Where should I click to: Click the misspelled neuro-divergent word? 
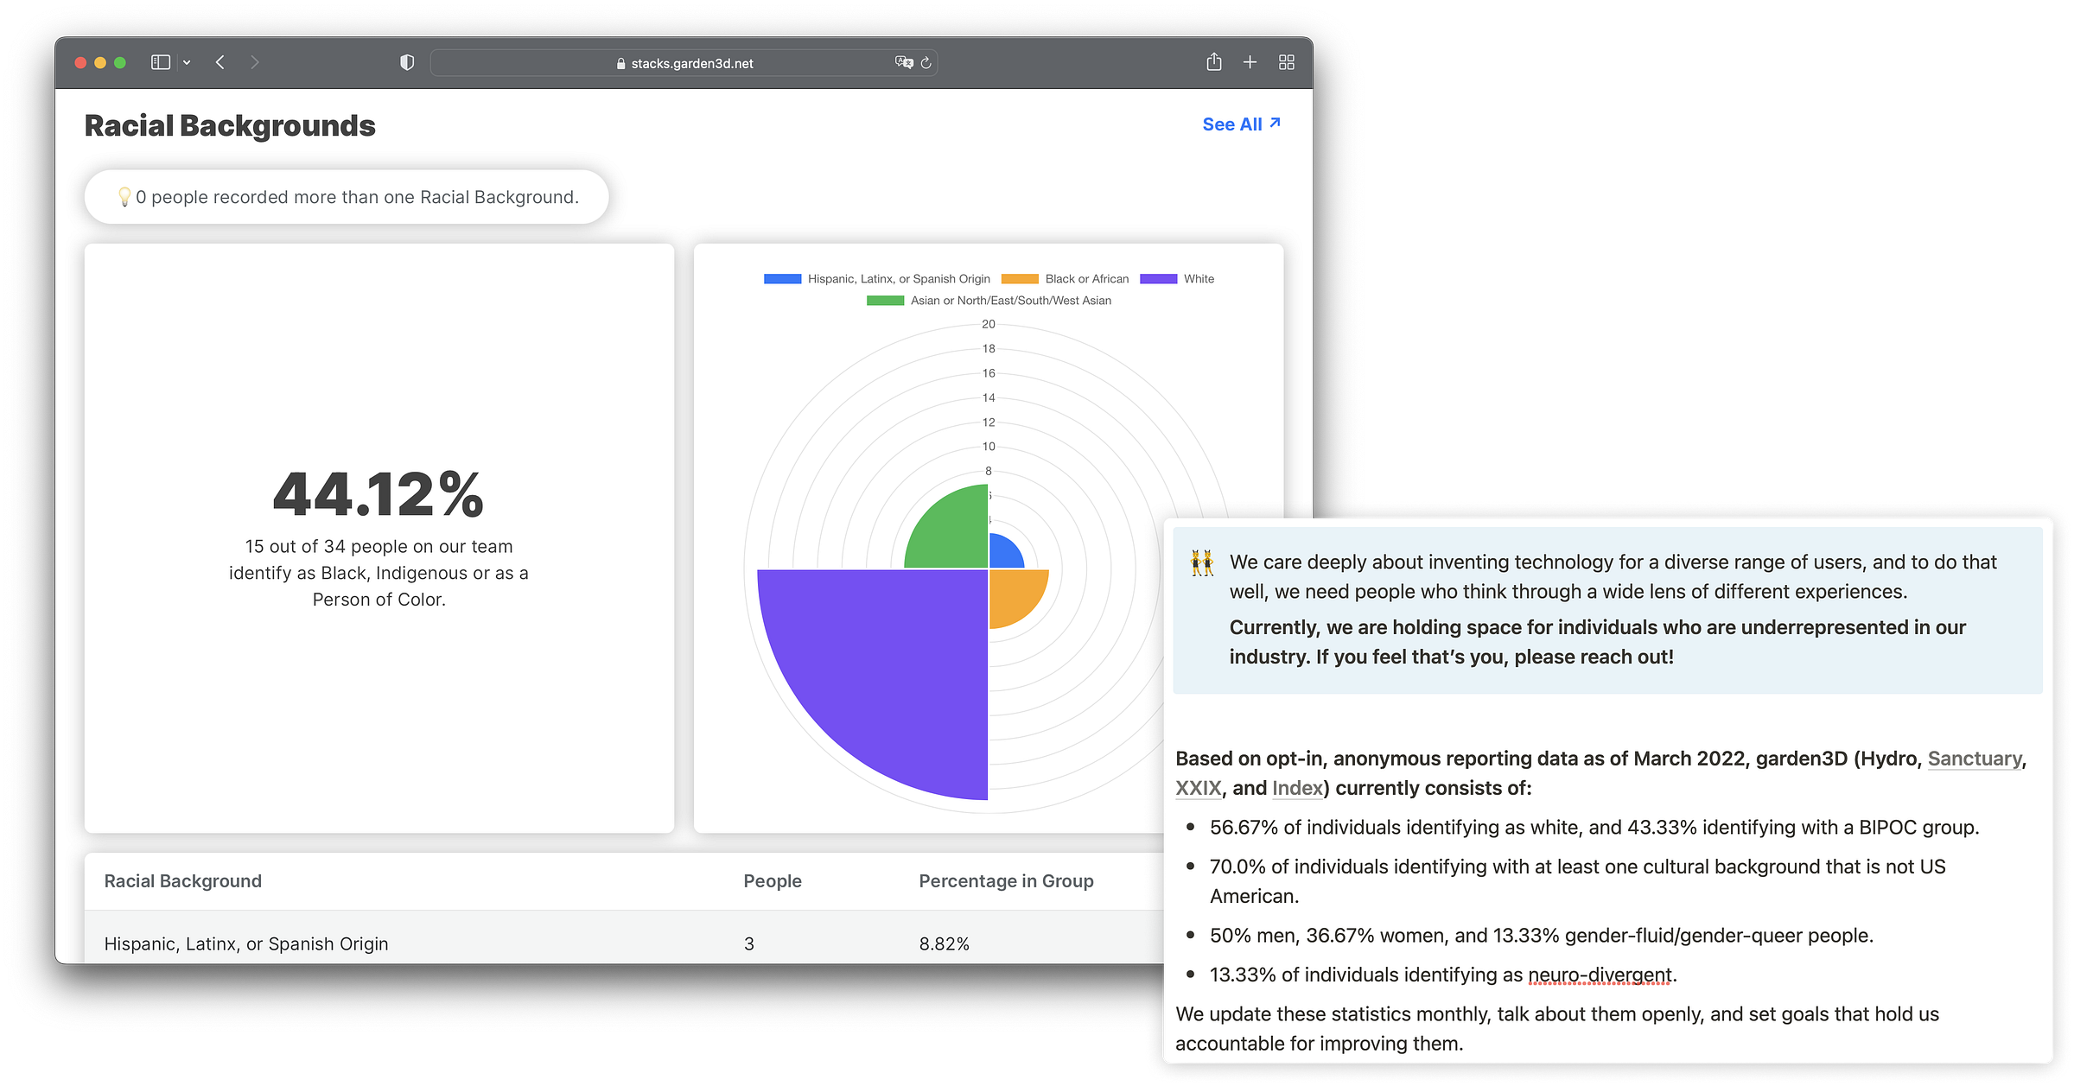pos(1600,975)
